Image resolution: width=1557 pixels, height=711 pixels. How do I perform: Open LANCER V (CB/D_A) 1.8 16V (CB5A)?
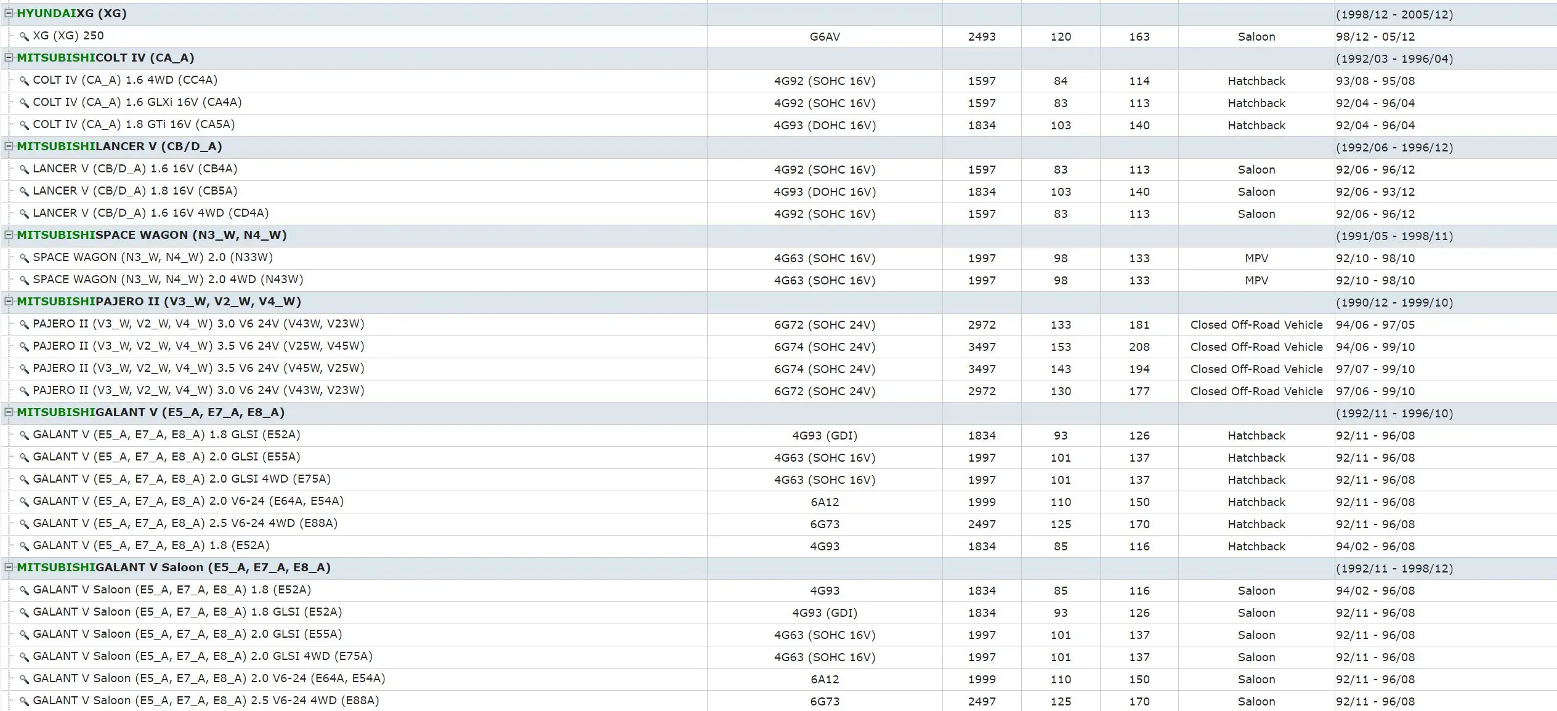(x=135, y=191)
